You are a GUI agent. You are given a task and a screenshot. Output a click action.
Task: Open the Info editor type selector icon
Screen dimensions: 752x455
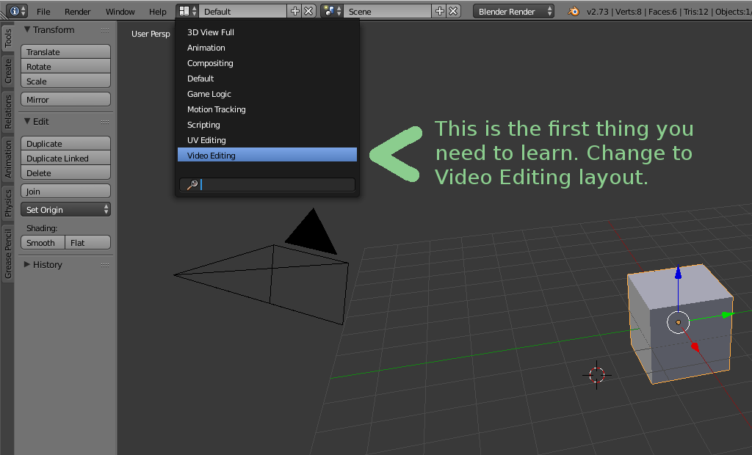(18, 11)
